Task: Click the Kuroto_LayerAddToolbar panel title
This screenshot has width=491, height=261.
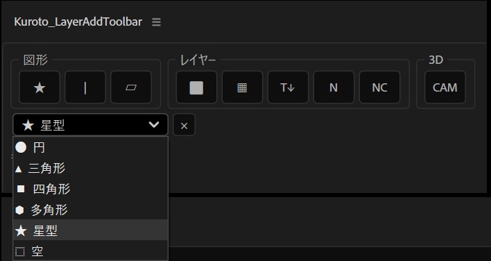Action: point(78,22)
